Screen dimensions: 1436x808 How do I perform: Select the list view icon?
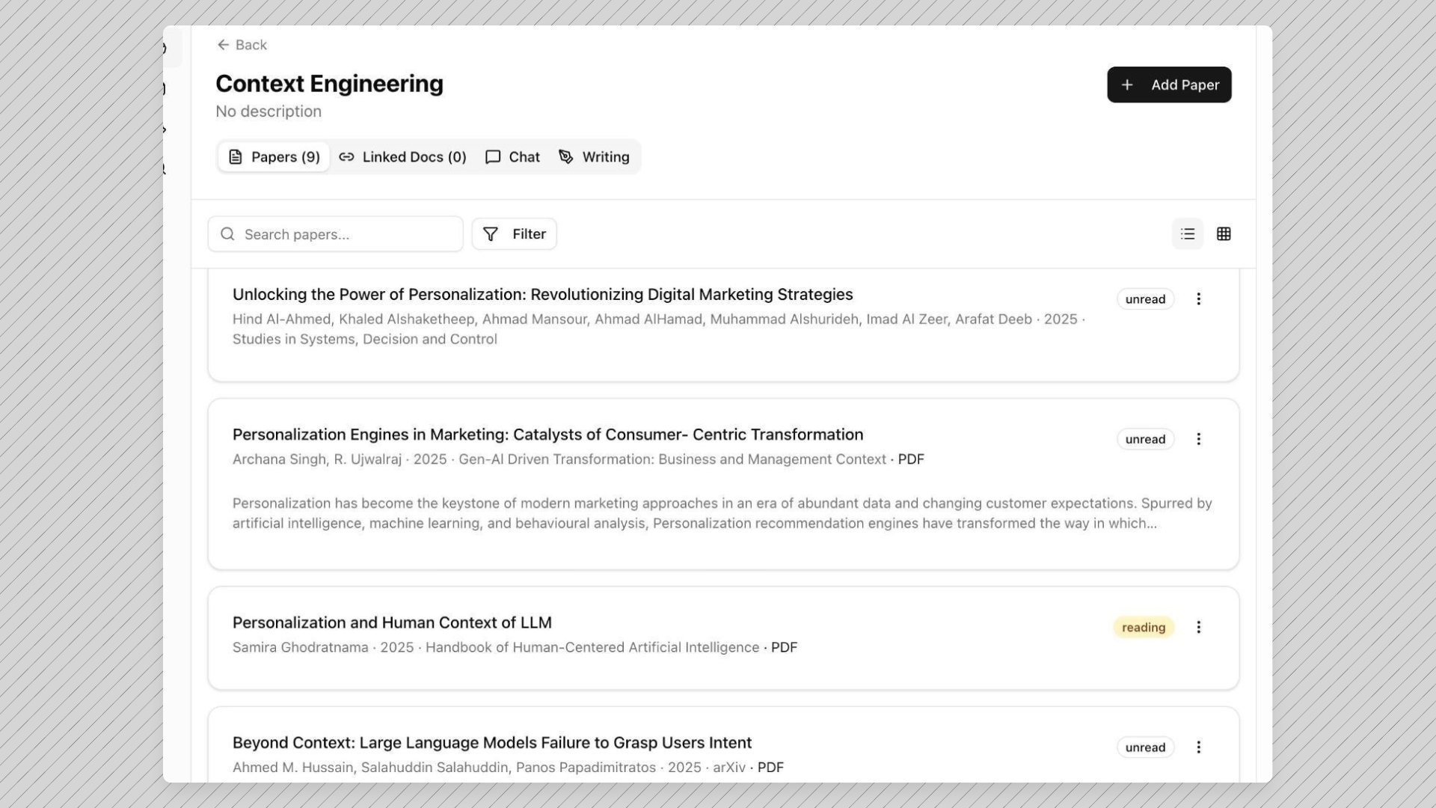pyautogui.click(x=1187, y=233)
